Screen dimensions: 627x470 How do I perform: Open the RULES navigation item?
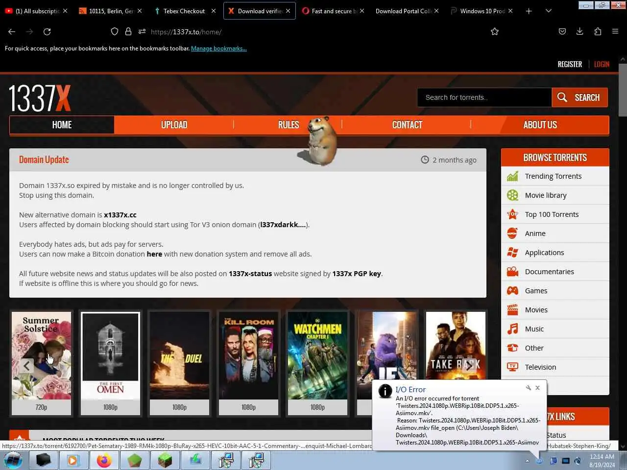point(288,125)
